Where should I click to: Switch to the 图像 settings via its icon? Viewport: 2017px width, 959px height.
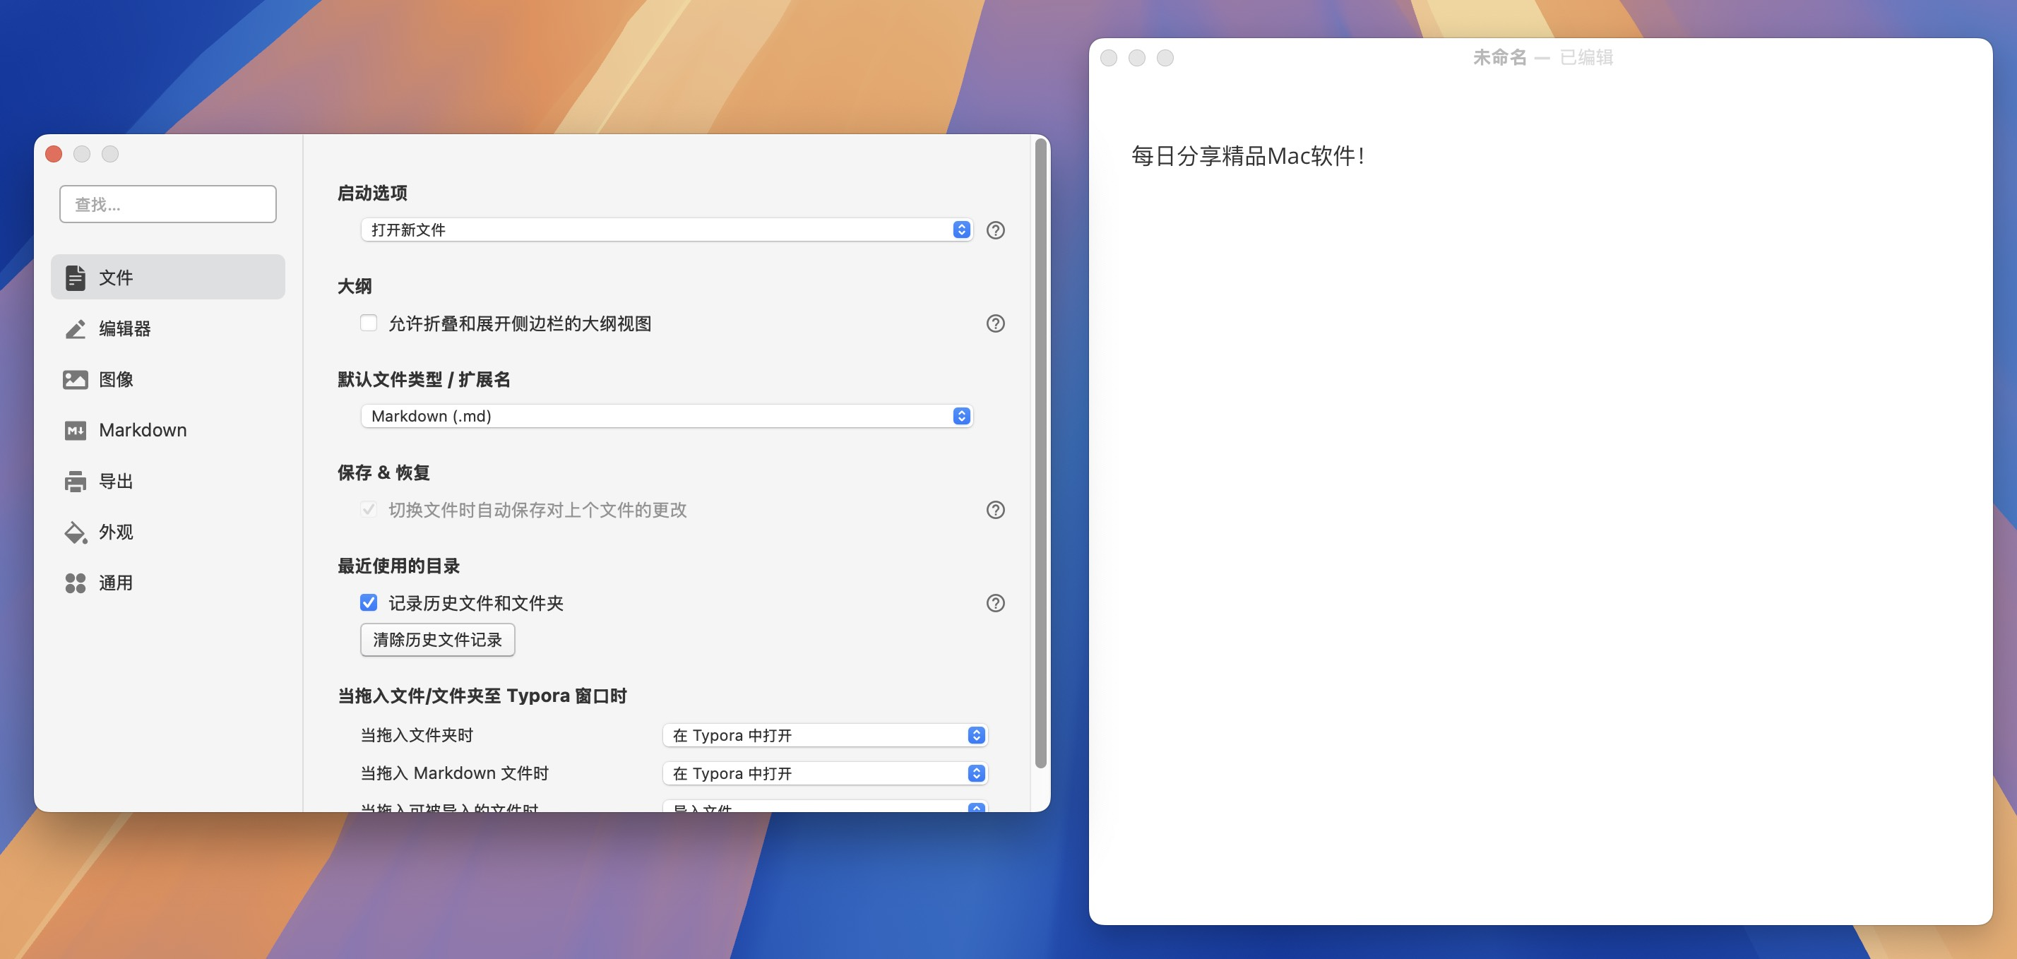(x=74, y=379)
